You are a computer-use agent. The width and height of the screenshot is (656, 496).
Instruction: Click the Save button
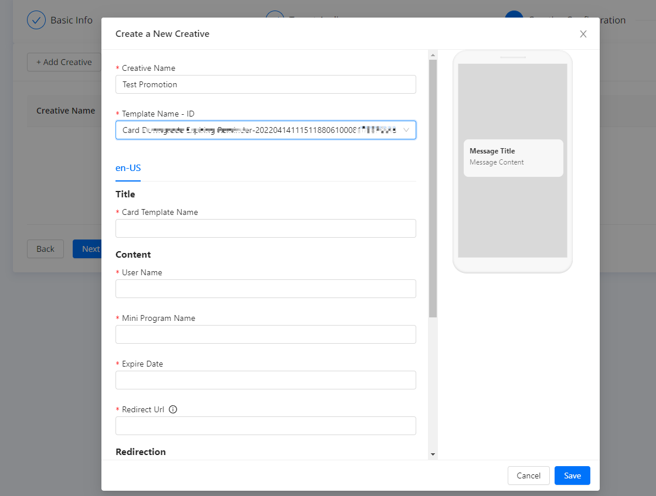point(572,476)
